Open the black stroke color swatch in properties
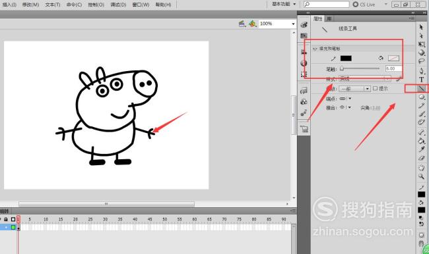Image resolution: width=429 pixels, height=254 pixels. point(346,58)
